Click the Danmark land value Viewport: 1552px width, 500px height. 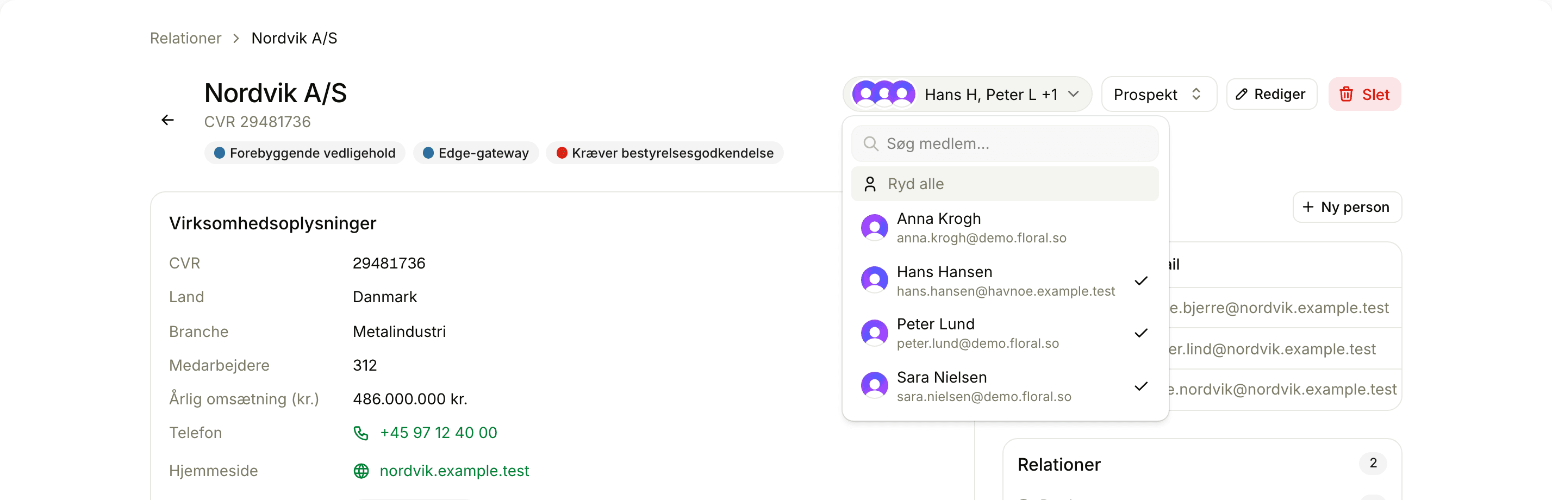384,298
